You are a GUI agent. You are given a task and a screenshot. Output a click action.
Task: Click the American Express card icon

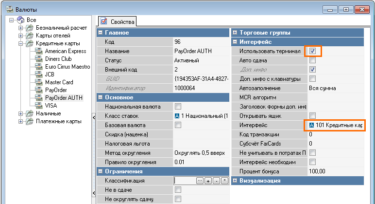click(x=38, y=51)
